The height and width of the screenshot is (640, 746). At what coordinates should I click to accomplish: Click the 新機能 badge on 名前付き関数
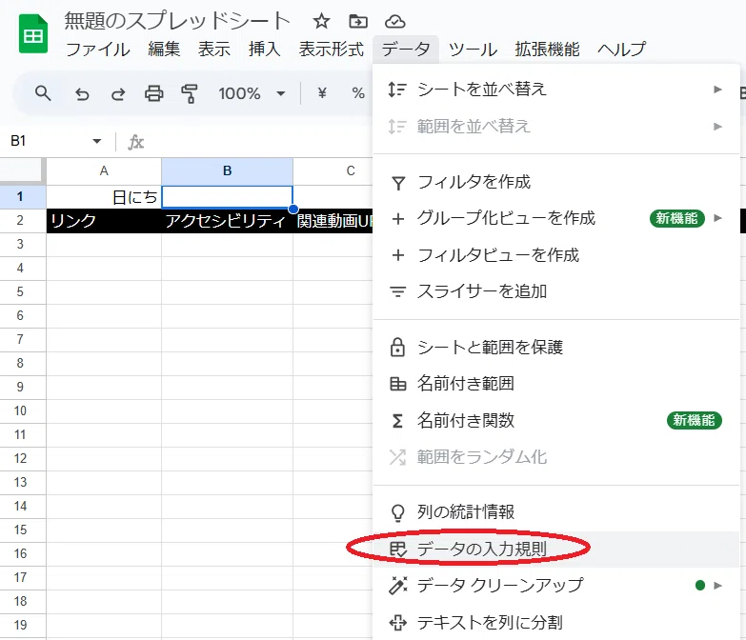(x=695, y=420)
